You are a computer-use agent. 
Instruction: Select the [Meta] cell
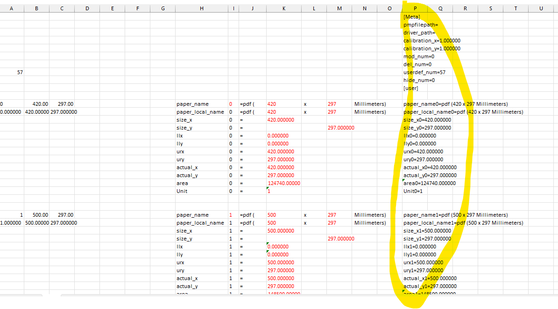411,17
